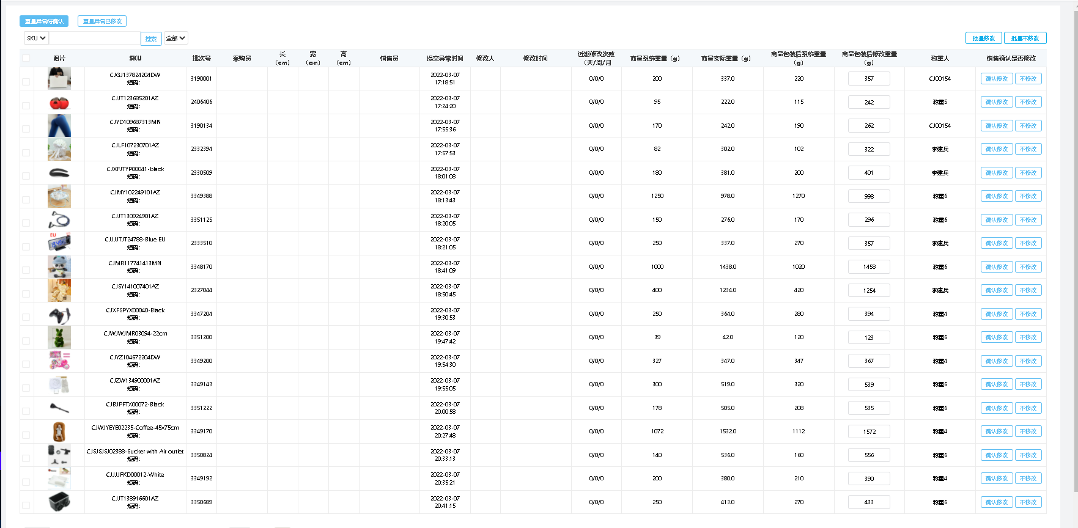Image resolution: width=1078 pixels, height=528 pixels.
Task: Click the vertical page scrollbar
Action: tap(1075, 251)
